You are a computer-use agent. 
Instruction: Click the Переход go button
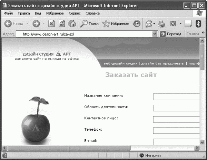point(170,34)
